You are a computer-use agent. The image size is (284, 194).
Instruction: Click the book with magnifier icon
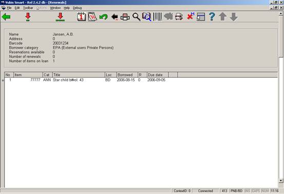146,16
